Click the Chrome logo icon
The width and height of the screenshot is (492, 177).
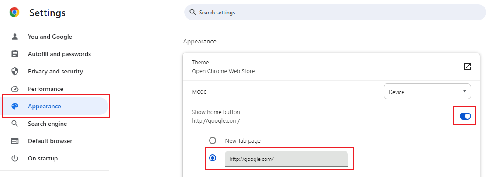[x=14, y=13]
